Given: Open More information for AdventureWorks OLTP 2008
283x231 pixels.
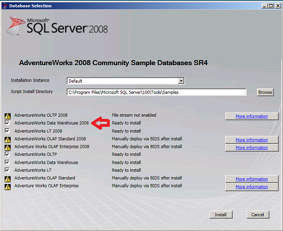Looking at the screenshot, I should coord(252,116).
